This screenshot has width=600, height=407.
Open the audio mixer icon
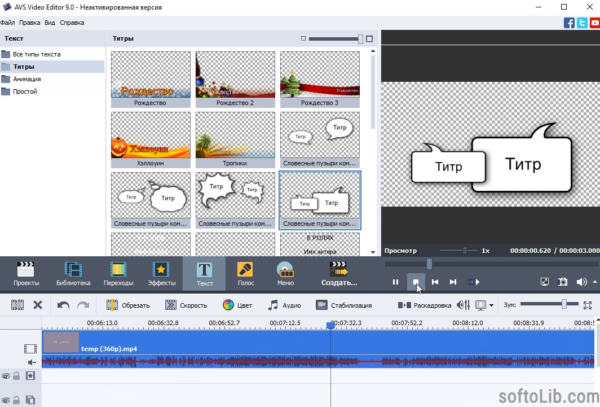pyautogui.click(x=464, y=305)
